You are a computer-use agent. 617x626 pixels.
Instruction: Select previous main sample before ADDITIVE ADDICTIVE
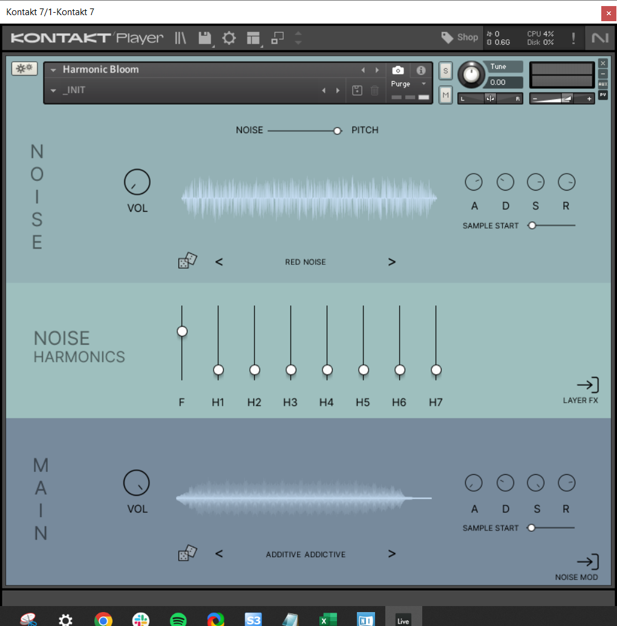tap(219, 554)
